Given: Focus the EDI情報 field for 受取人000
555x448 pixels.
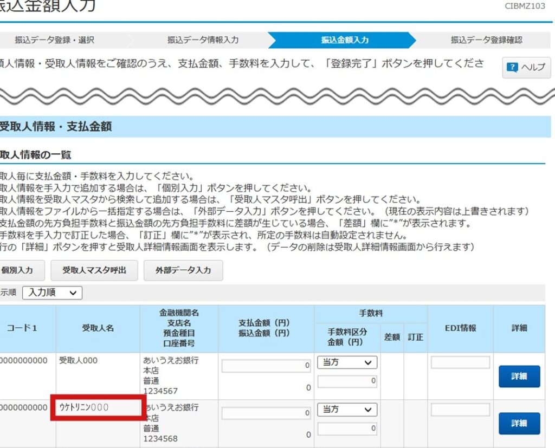Looking at the screenshot, I should point(460,362).
